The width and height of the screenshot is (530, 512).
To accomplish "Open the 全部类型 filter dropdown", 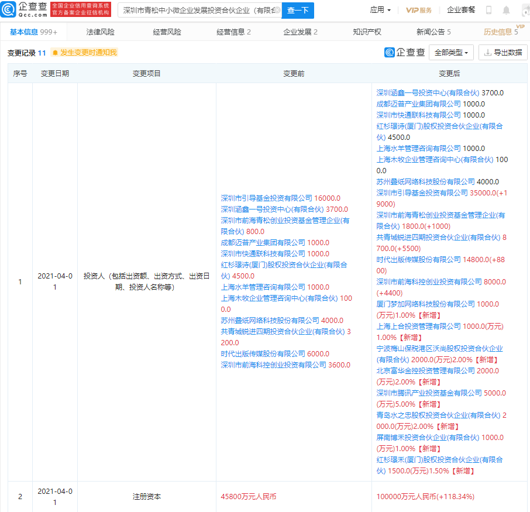I will tap(451, 53).
